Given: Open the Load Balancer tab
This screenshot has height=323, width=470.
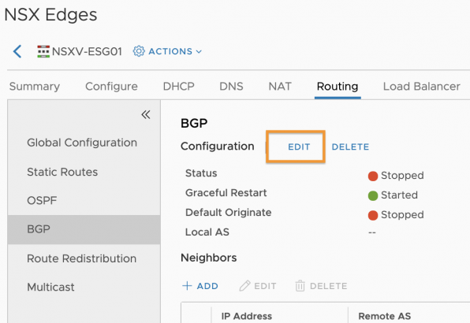Looking at the screenshot, I should coord(421,86).
